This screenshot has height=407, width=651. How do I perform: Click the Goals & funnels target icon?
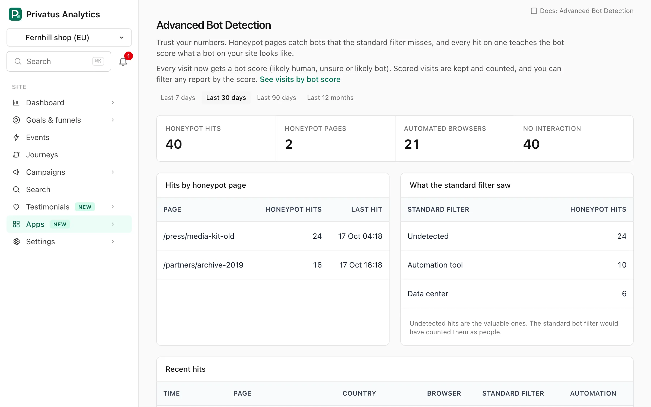[16, 120]
